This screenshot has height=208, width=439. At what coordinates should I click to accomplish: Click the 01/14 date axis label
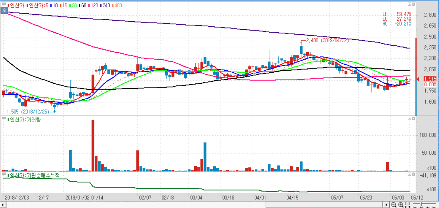pyautogui.click(x=97, y=197)
